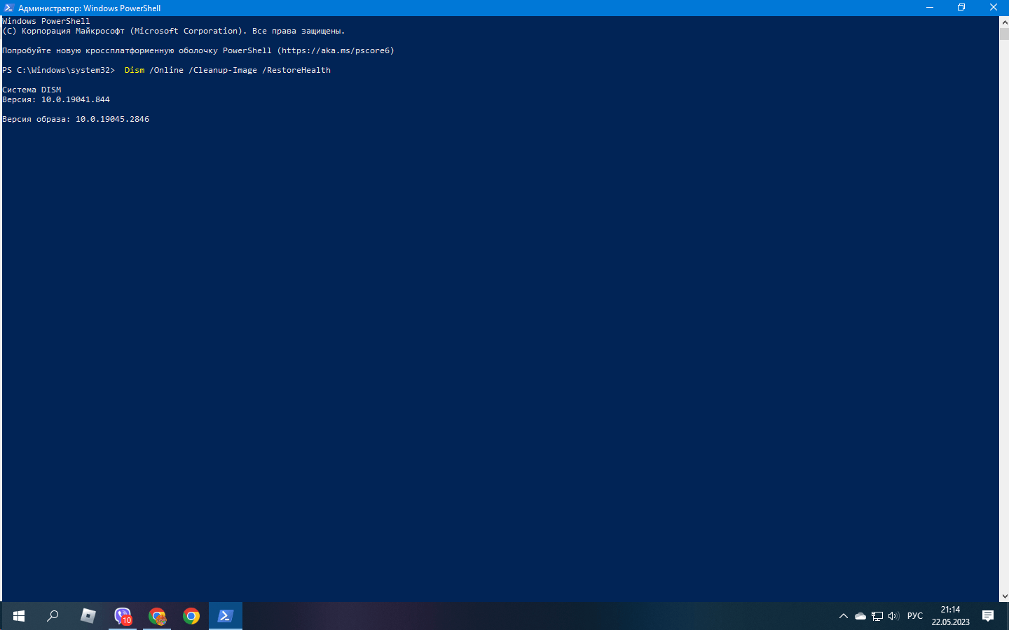Viewport: 1009px width, 630px height.
Task: Click the /Online parameter text
Action: click(166, 70)
